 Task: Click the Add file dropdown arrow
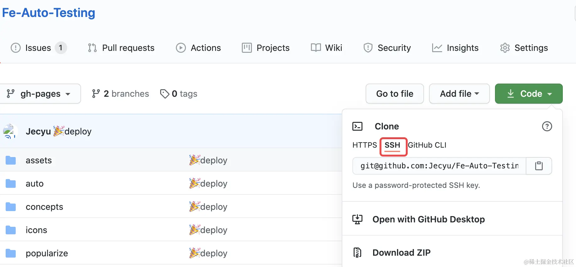477,94
